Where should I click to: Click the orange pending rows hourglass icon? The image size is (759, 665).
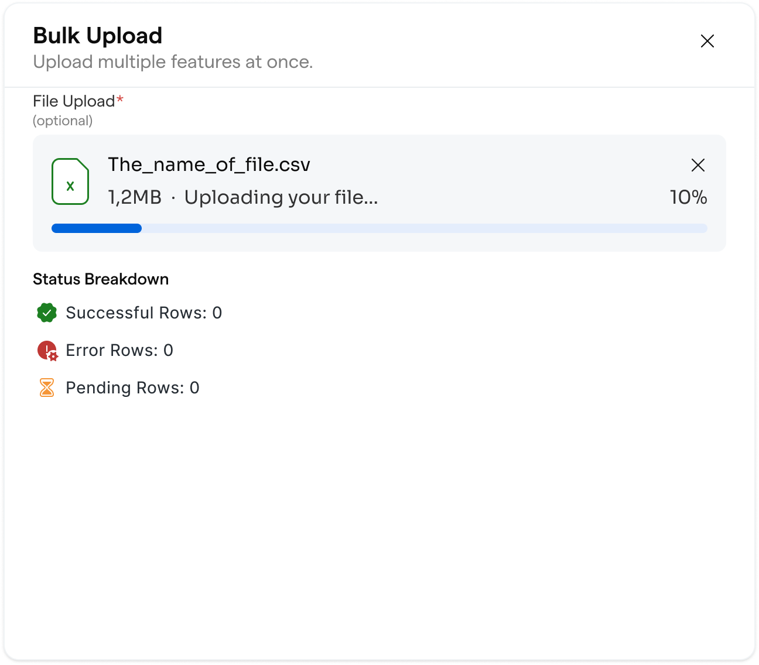click(47, 388)
